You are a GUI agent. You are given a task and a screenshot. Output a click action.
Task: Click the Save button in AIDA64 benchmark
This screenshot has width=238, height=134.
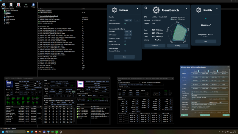click(x=184, y=115)
